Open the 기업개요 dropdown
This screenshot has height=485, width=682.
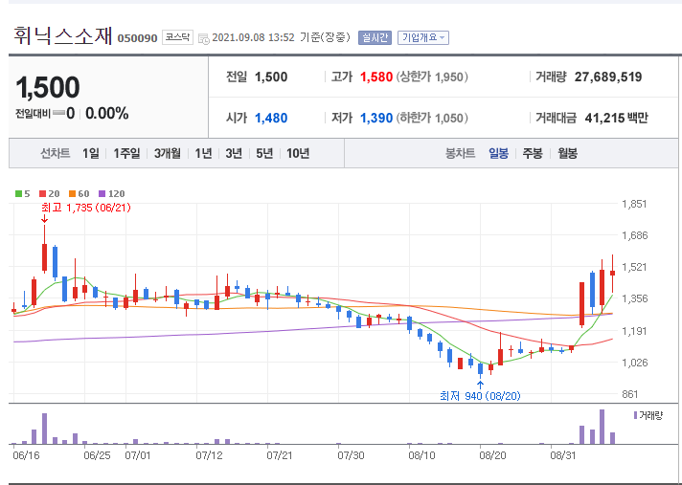[423, 37]
